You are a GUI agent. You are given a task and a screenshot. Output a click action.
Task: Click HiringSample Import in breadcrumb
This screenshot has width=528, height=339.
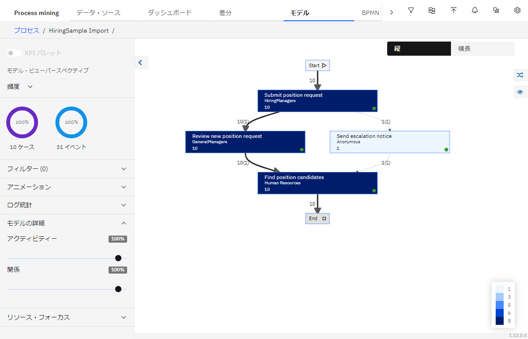78,30
